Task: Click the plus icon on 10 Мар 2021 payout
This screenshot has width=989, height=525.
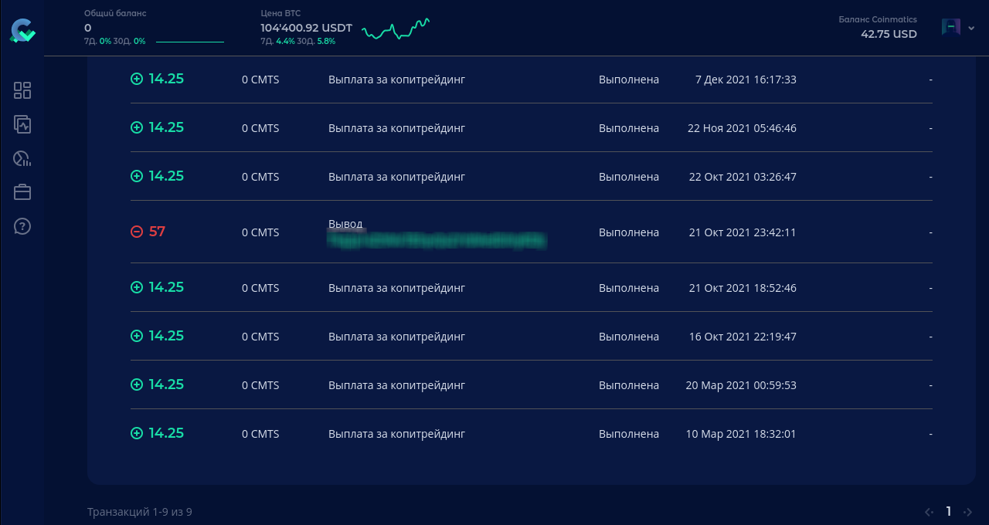Action: pyautogui.click(x=137, y=433)
